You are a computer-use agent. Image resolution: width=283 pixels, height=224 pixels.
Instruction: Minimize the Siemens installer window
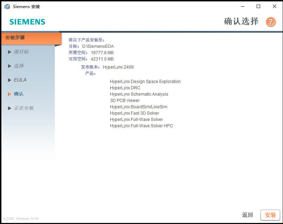tap(243, 6)
